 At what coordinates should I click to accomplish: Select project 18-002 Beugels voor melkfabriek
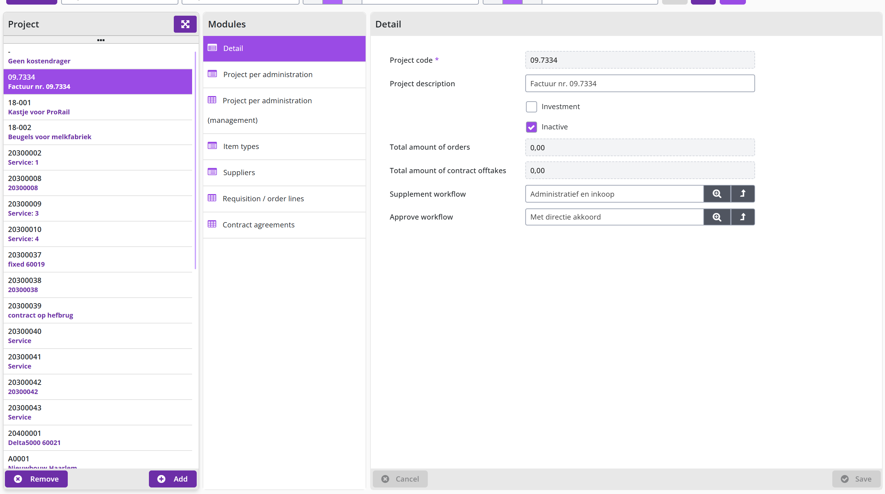point(98,132)
